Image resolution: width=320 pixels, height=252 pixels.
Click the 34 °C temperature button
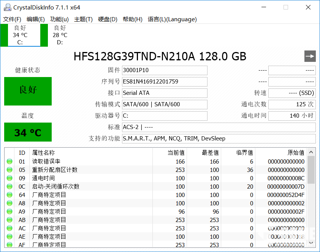(28, 132)
